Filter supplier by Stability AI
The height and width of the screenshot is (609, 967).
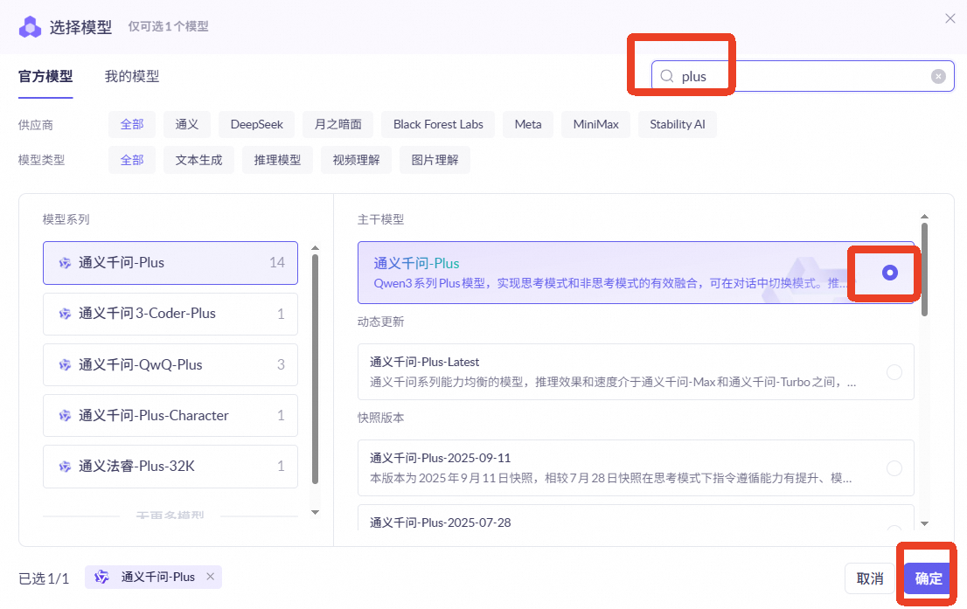677,125
